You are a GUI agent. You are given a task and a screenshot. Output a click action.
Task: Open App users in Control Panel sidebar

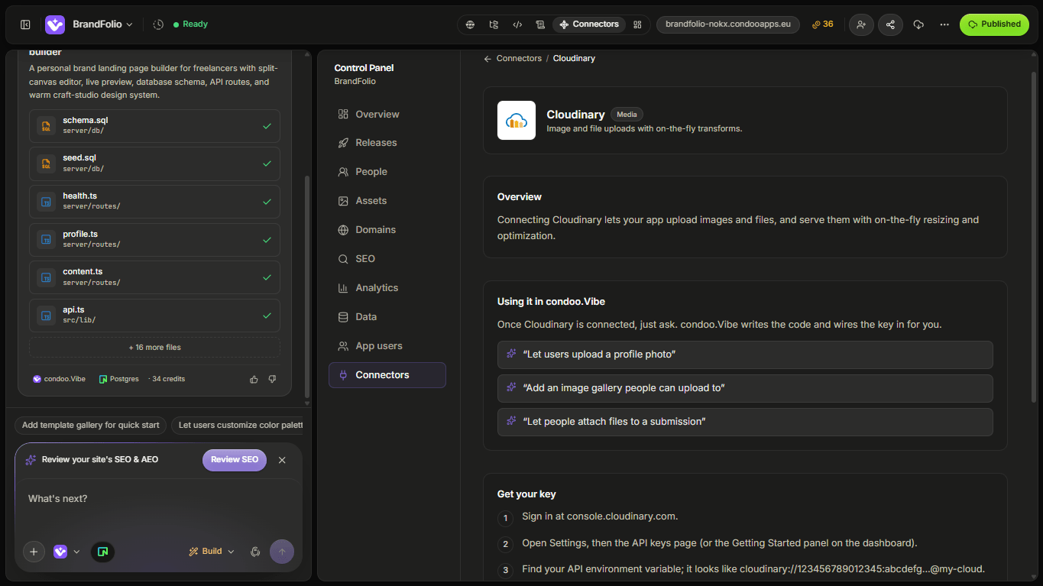387,346
